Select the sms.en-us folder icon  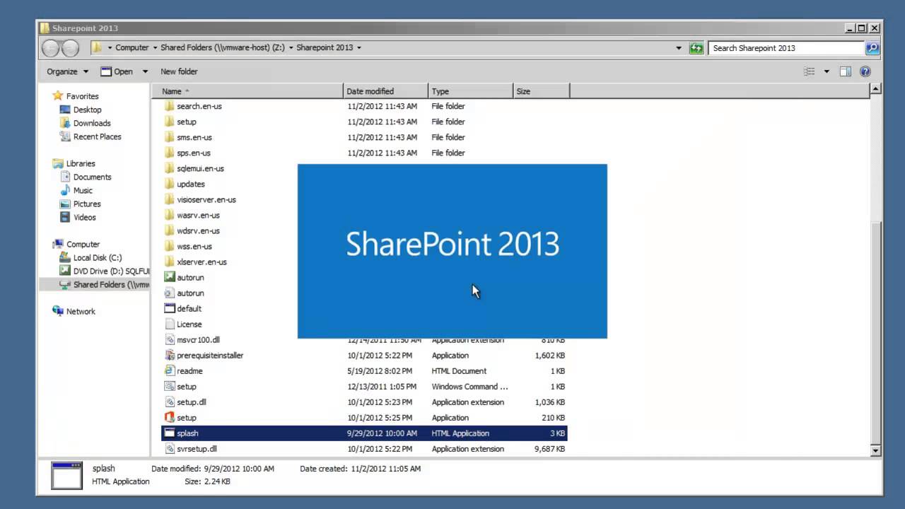169,137
